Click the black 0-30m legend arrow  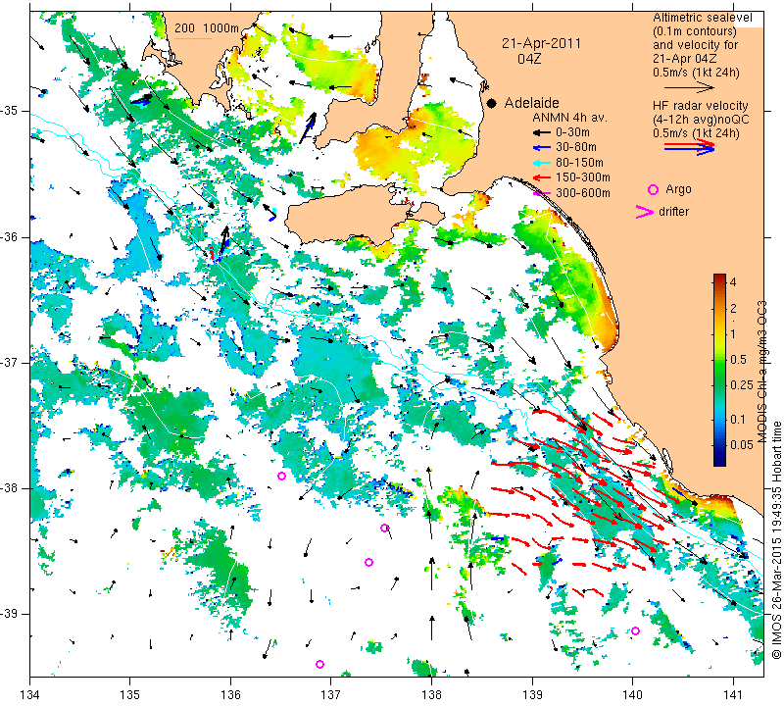click(x=541, y=133)
